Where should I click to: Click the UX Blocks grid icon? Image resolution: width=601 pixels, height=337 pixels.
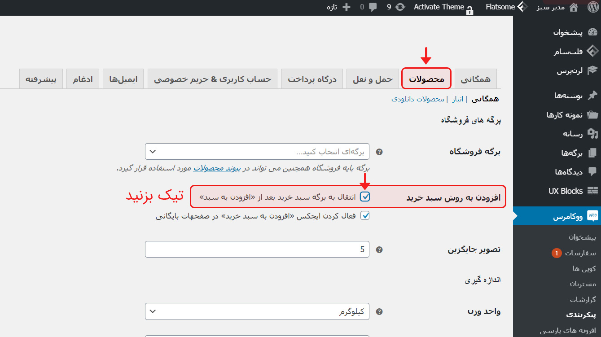(592, 191)
